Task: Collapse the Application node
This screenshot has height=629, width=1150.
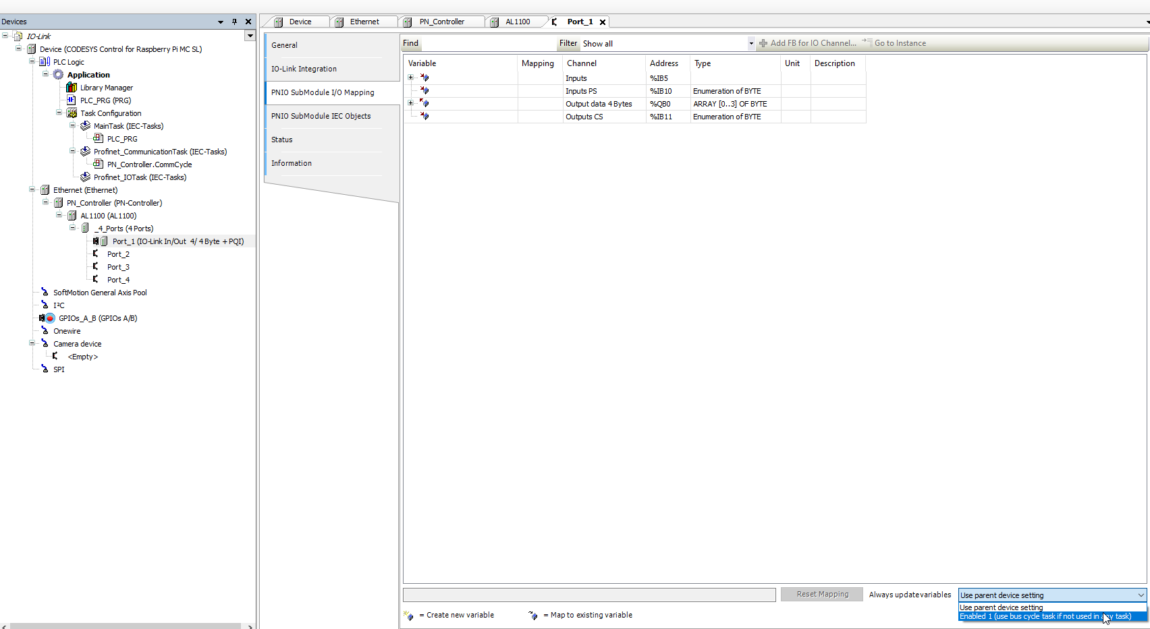Action: pyautogui.click(x=45, y=74)
